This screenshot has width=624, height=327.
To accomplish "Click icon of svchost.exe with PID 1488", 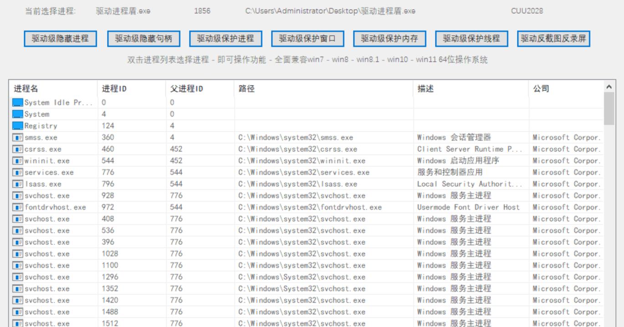I will tap(18, 312).
